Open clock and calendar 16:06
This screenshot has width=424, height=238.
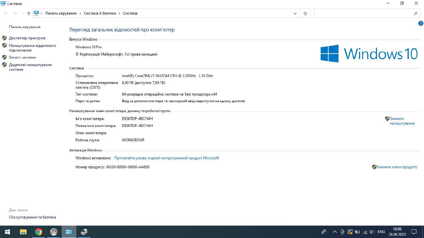397,232
